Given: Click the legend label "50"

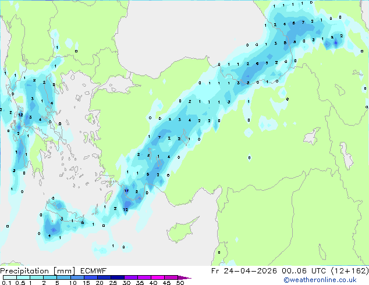Looking at the screenshot, I should coord(180,283).
